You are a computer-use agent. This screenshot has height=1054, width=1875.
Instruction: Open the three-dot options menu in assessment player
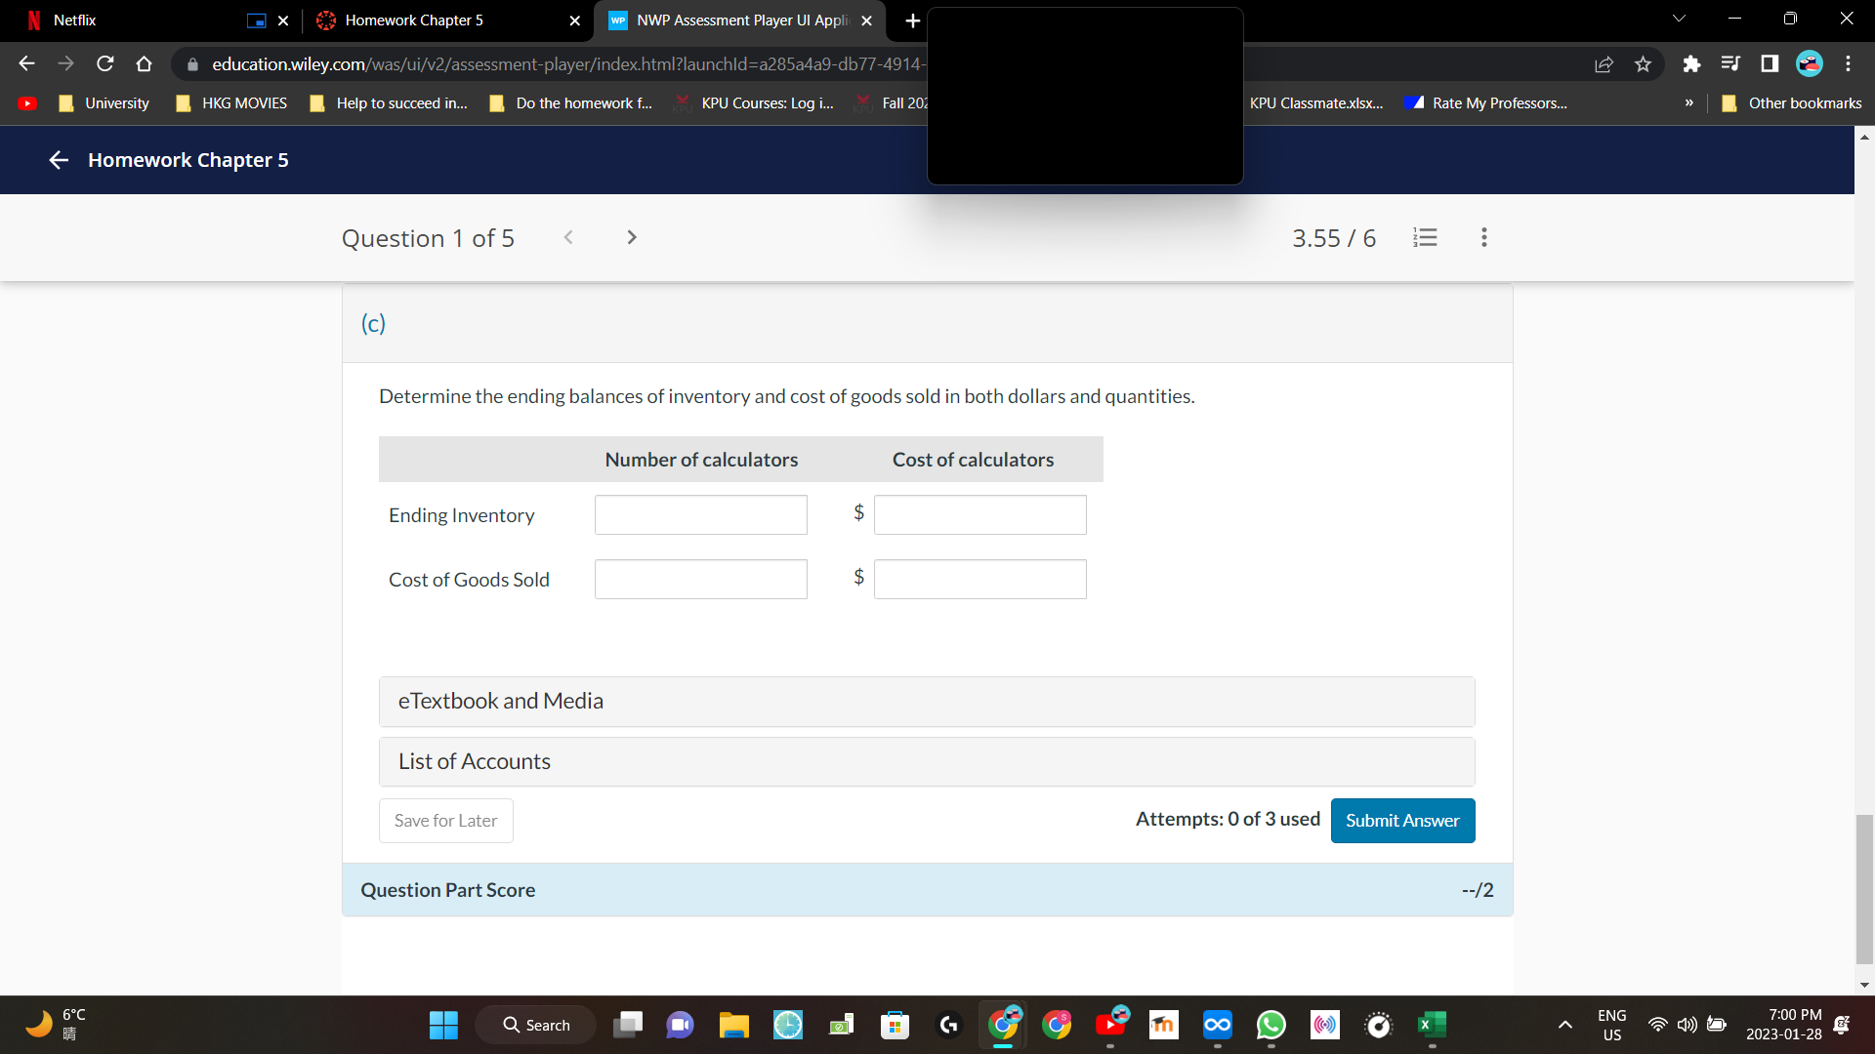coord(1483,237)
